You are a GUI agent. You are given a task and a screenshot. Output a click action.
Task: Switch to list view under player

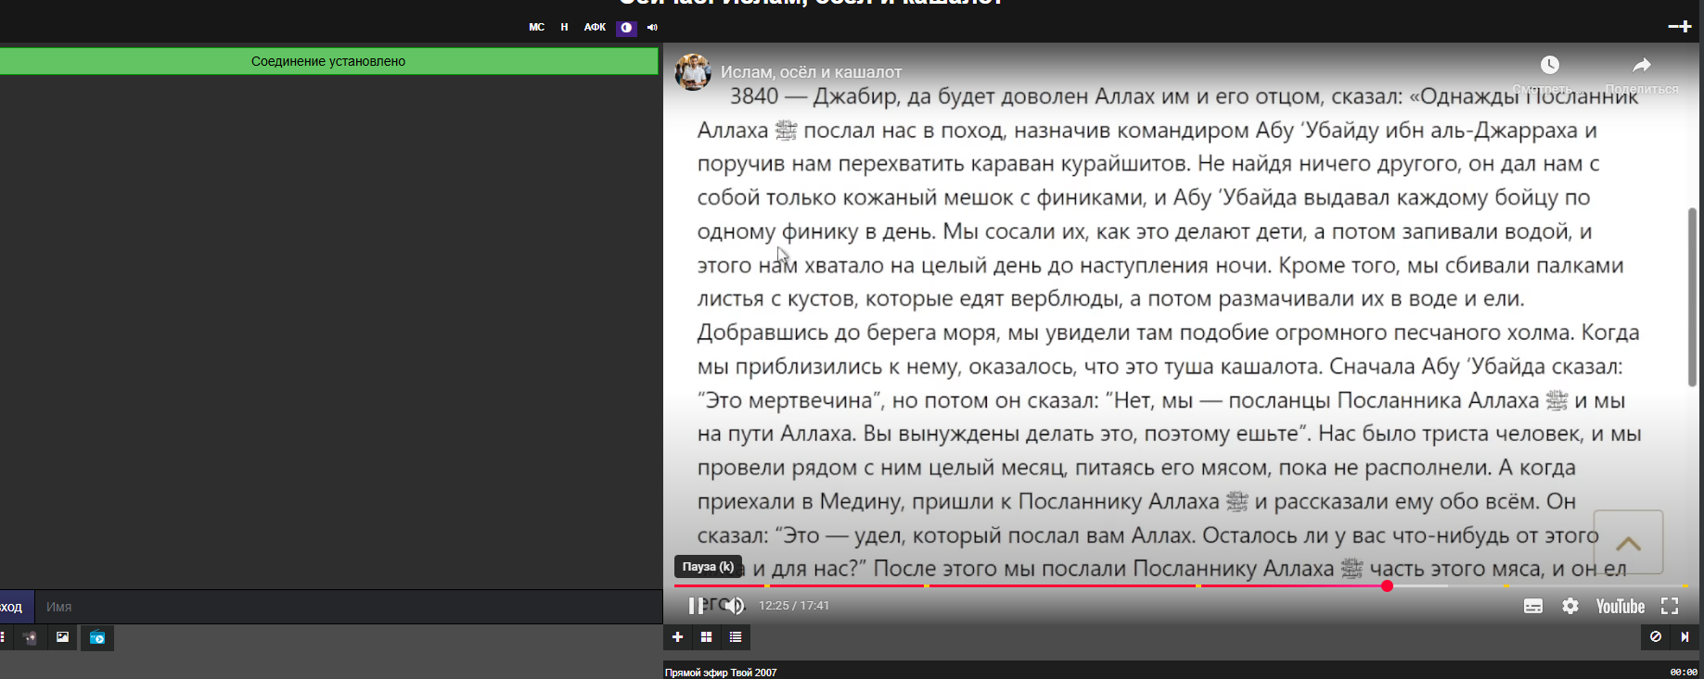tap(736, 637)
